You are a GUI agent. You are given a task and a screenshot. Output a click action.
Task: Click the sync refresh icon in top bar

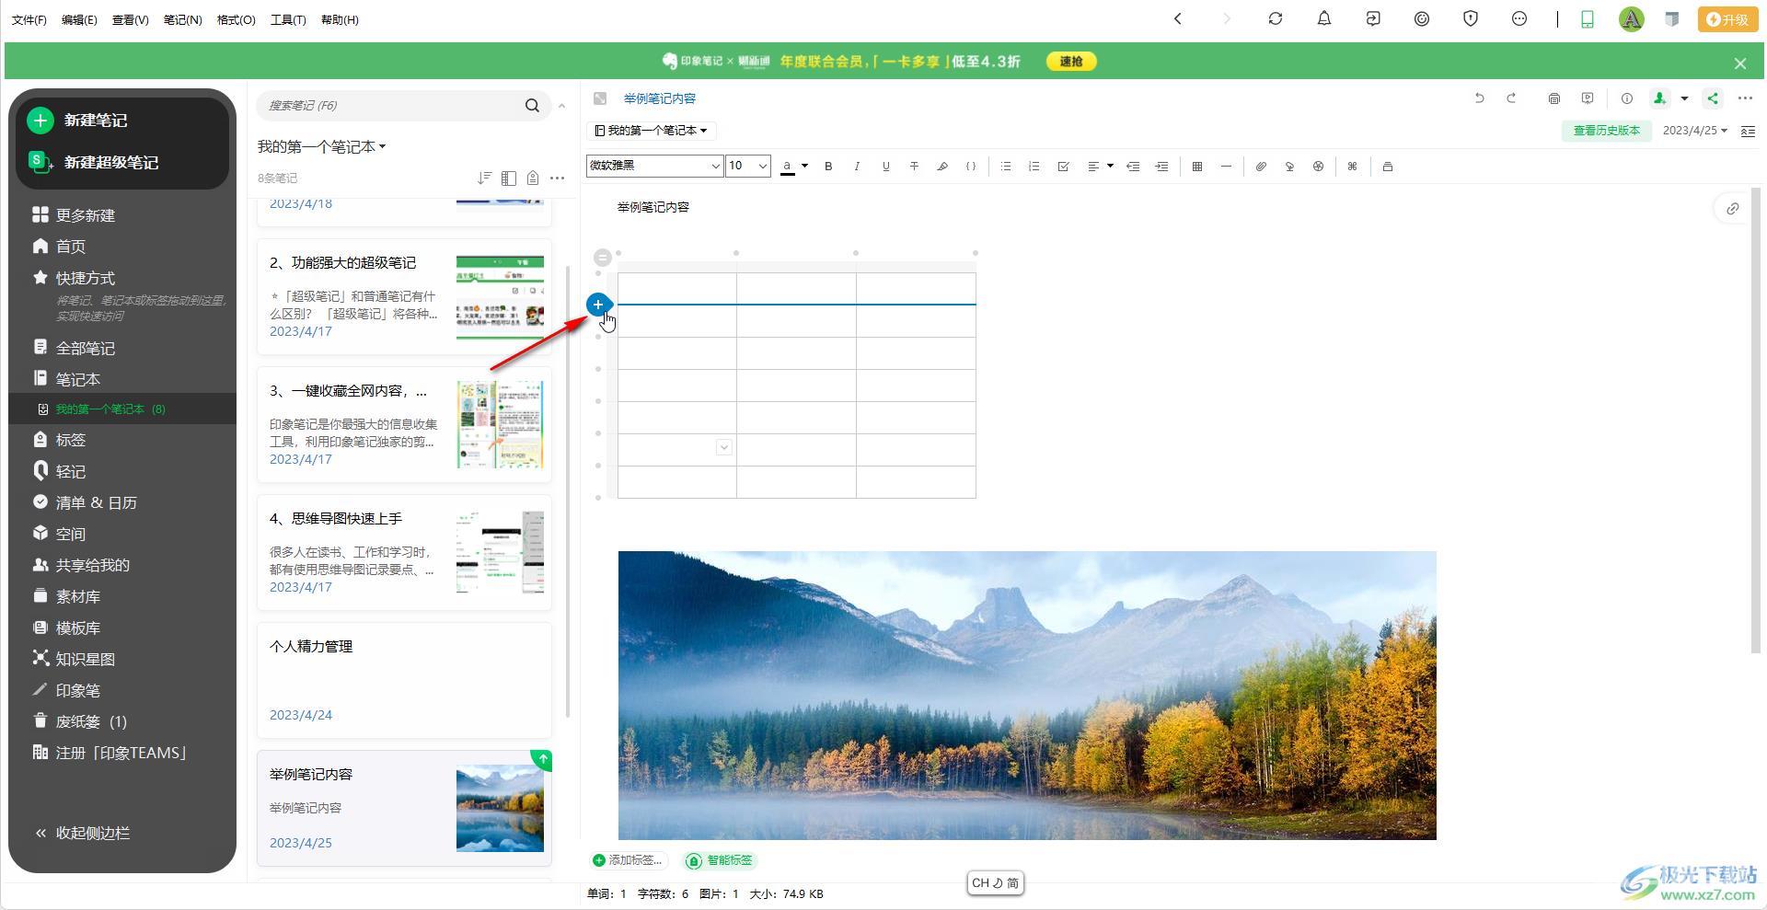[x=1275, y=18]
